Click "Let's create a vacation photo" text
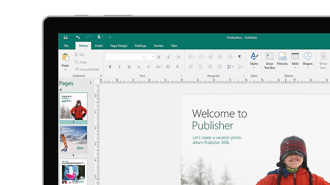The height and width of the screenshot is (185, 330). 217,138
